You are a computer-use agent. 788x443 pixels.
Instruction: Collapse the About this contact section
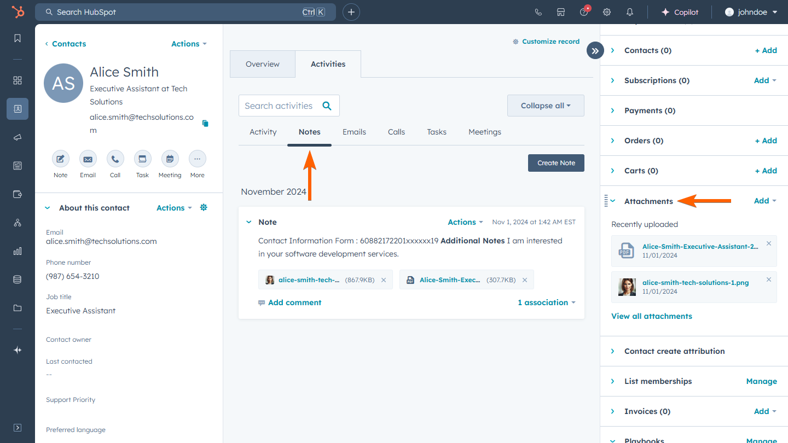48,208
